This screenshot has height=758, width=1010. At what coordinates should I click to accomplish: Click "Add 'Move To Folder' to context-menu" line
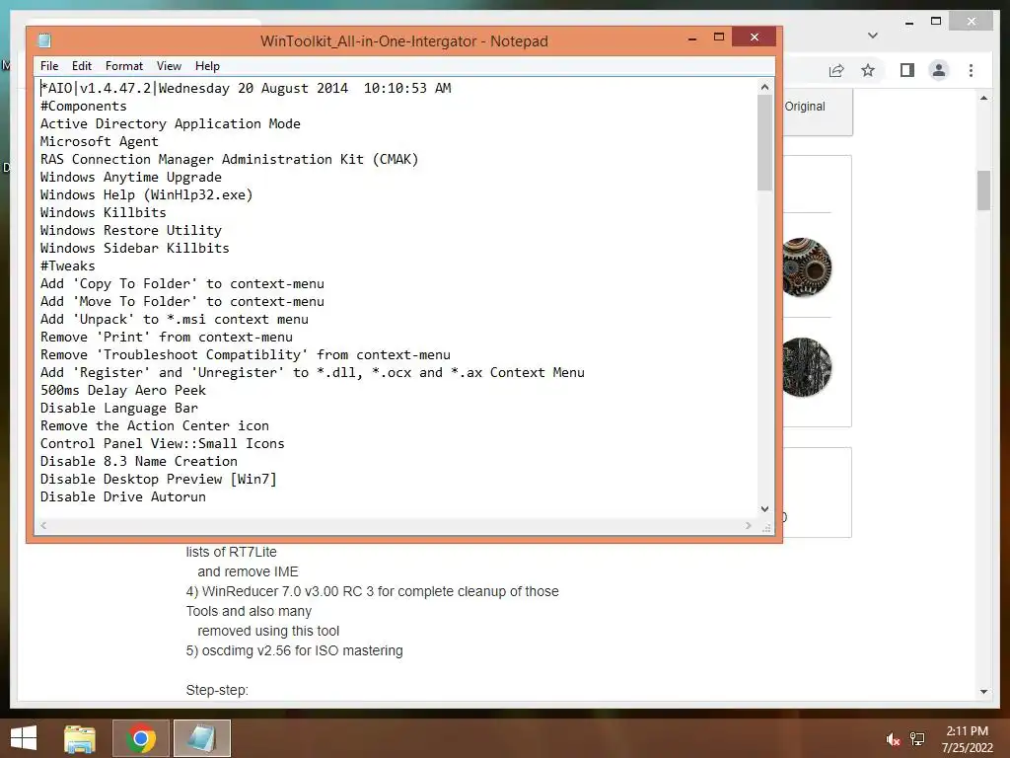[x=182, y=302]
